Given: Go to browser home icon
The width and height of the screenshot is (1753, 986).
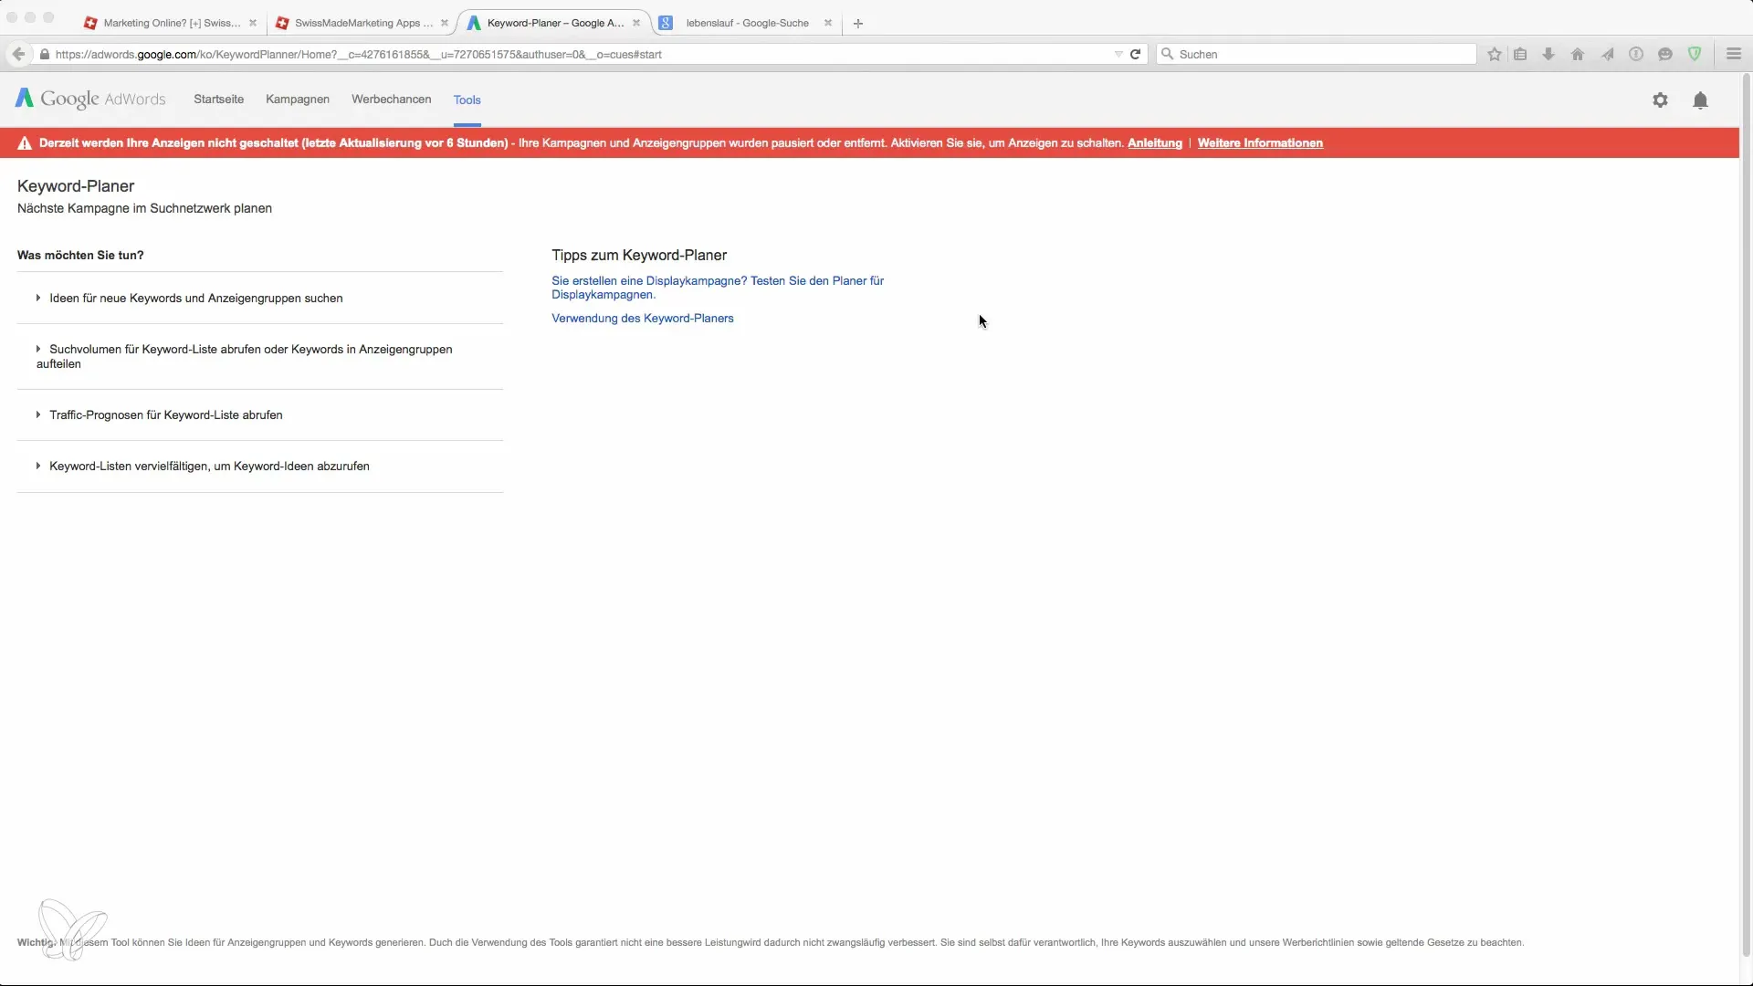Looking at the screenshot, I should pos(1578,54).
